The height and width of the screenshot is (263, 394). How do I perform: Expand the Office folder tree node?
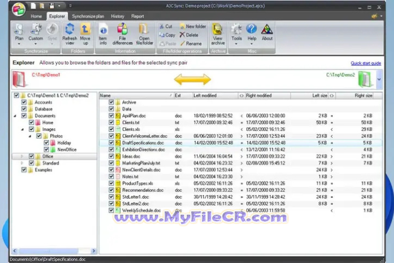[x=22, y=156]
